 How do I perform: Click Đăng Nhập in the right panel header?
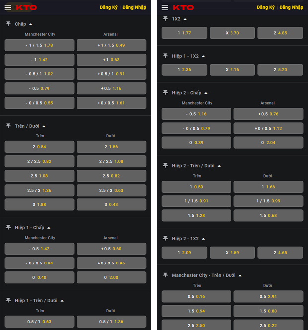coord(291,7)
